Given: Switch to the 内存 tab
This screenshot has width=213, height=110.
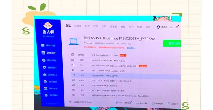Looking at the screenshot, I should pyautogui.click(x=87, y=26).
